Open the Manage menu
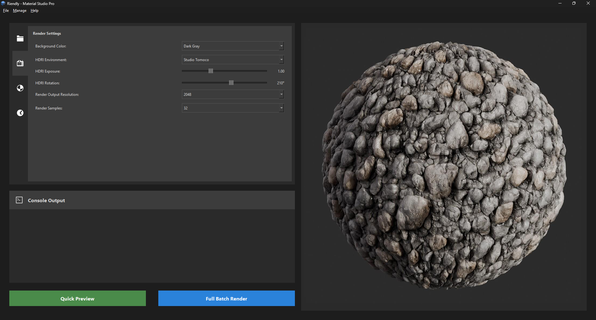This screenshot has height=320, width=596. 20,11
